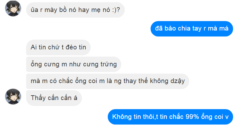Click the word 'ủa' at the first message start
This screenshot has width=235, height=128.
click(34, 10)
